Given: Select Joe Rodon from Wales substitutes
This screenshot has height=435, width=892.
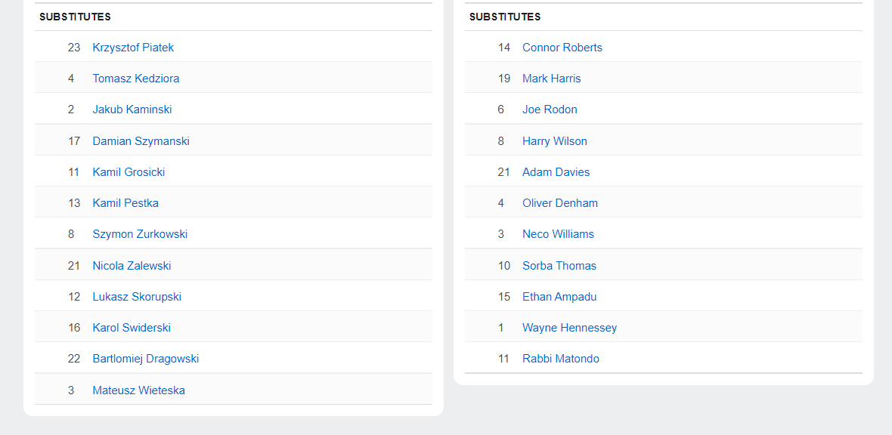Looking at the screenshot, I should coord(550,110).
